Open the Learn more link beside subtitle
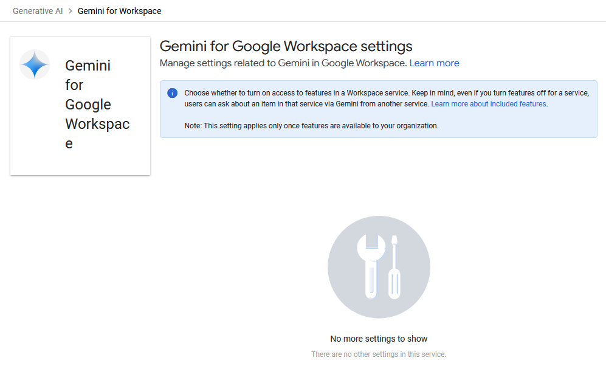Viewport: 606px width, 380px height. tap(435, 63)
